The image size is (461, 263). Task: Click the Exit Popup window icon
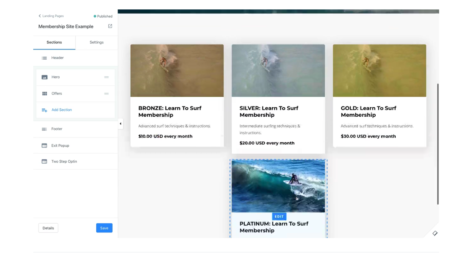(44, 145)
